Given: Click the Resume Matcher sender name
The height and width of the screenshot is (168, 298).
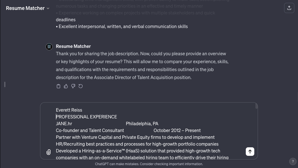Looking at the screenshot, I should click(x=73, y=46).
